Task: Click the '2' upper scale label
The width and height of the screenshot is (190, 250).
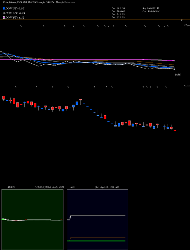Action: pos(182,20)
